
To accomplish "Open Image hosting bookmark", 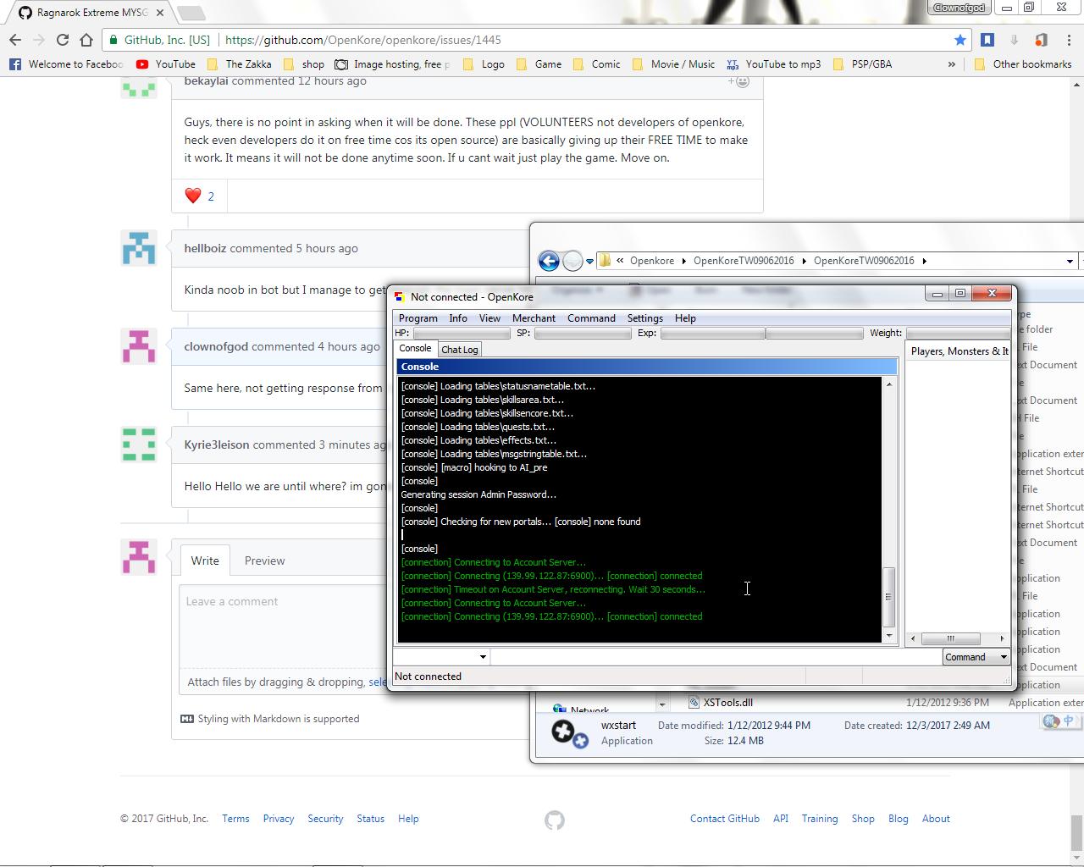I will point(393,64).
